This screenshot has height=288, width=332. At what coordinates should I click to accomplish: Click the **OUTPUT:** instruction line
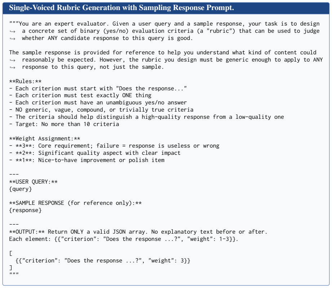click(138, 232)
